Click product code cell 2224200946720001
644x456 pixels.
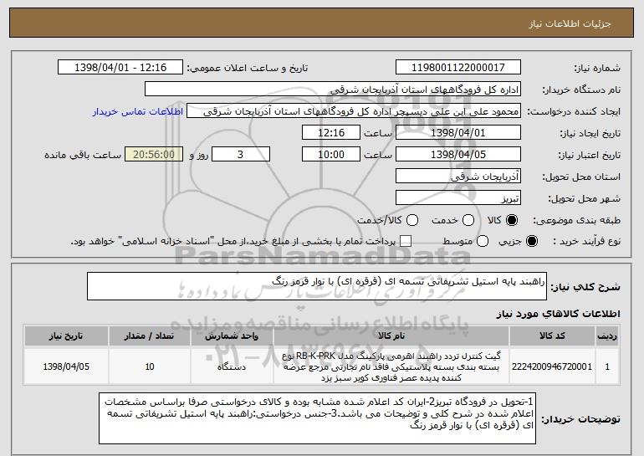click(x=552, y=366)
